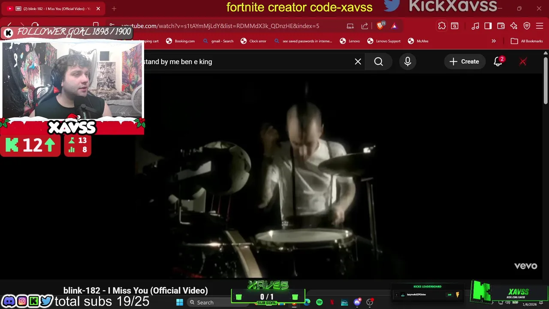Close the blink-182 browser tab
The width and height of the screenshot is (549, 309).
(x=98, y=9)
